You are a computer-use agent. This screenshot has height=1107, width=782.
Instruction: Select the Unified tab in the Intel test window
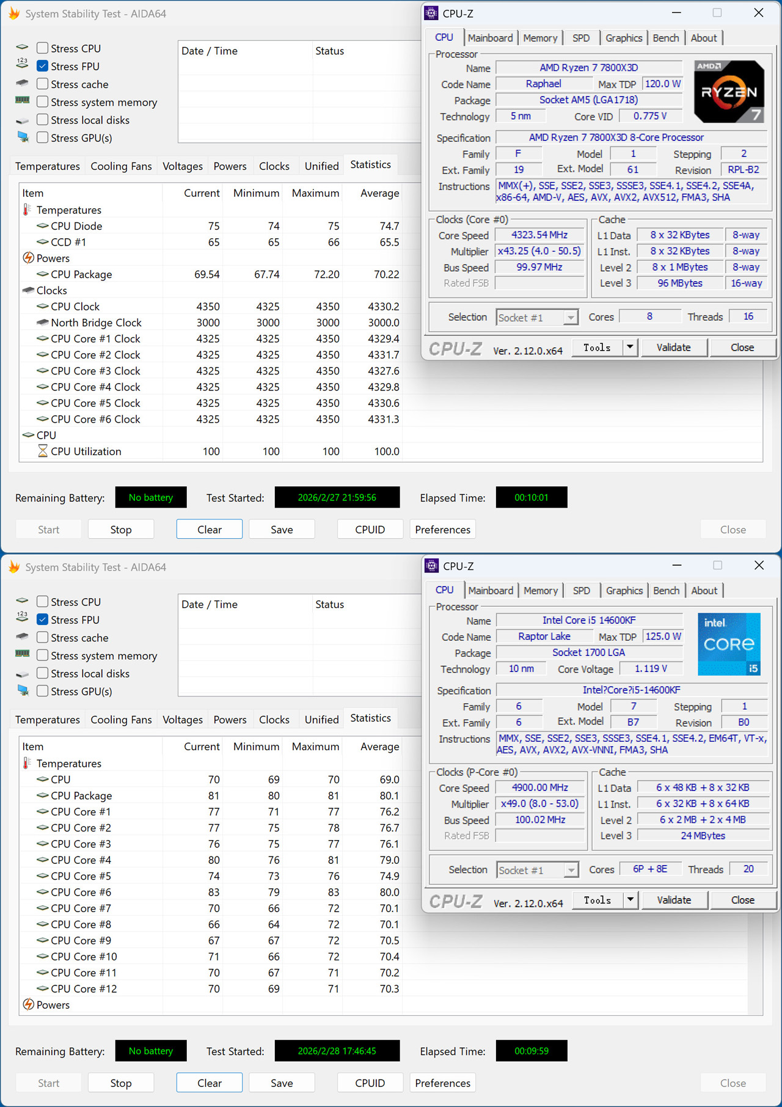coord(322,720)
